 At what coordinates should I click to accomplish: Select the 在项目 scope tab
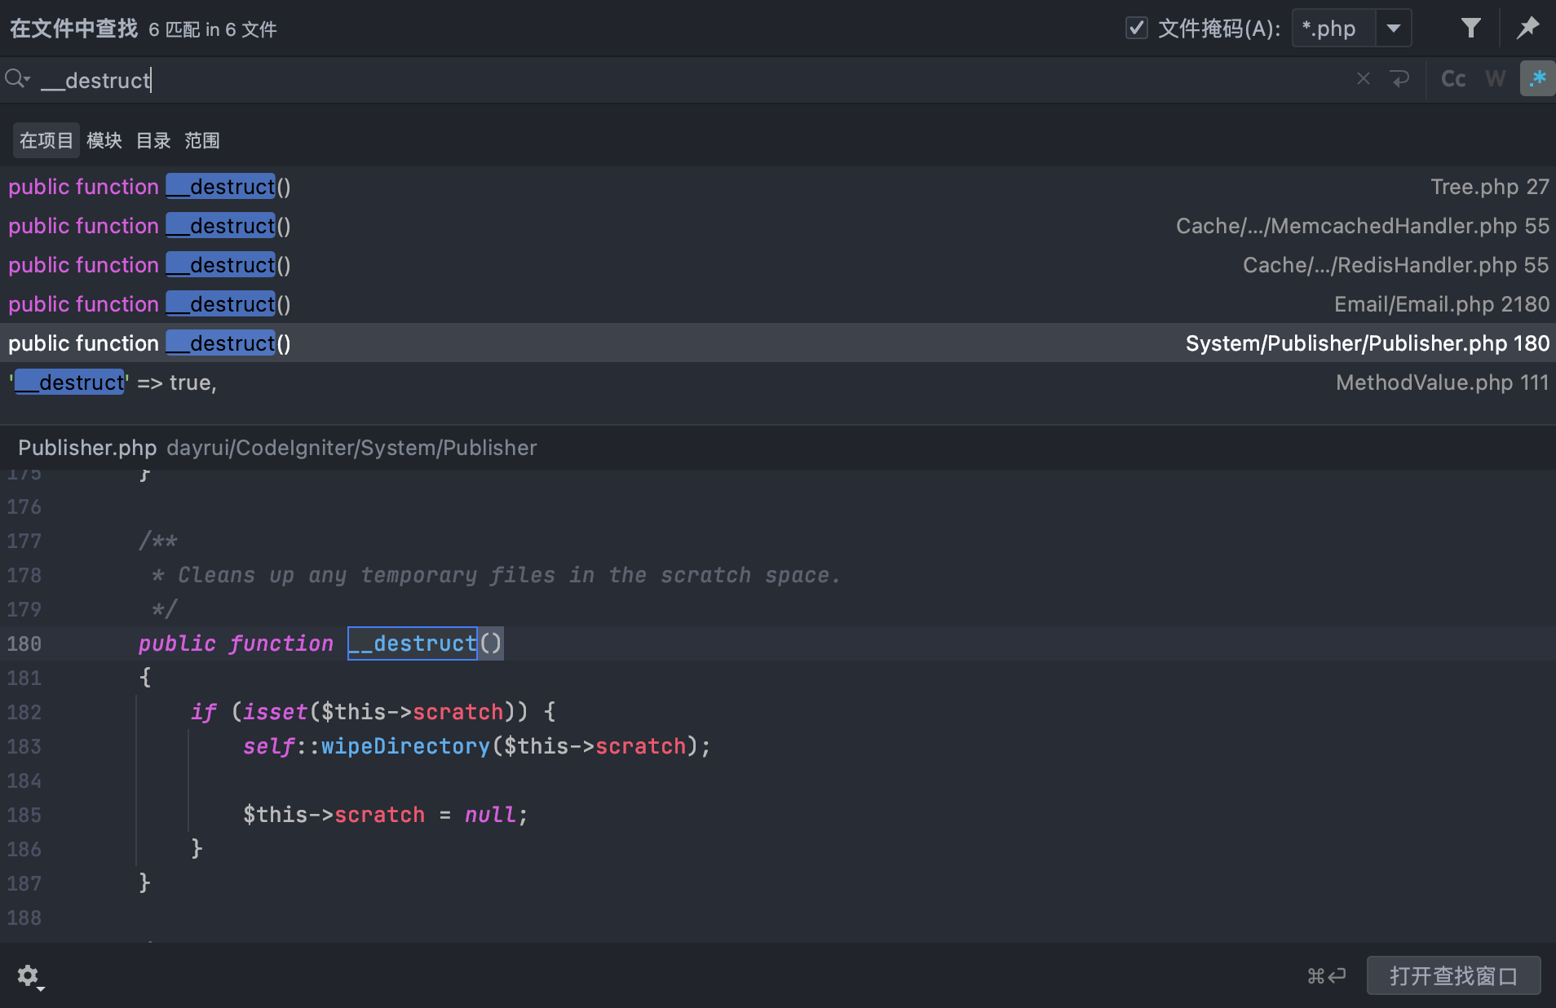46,140
